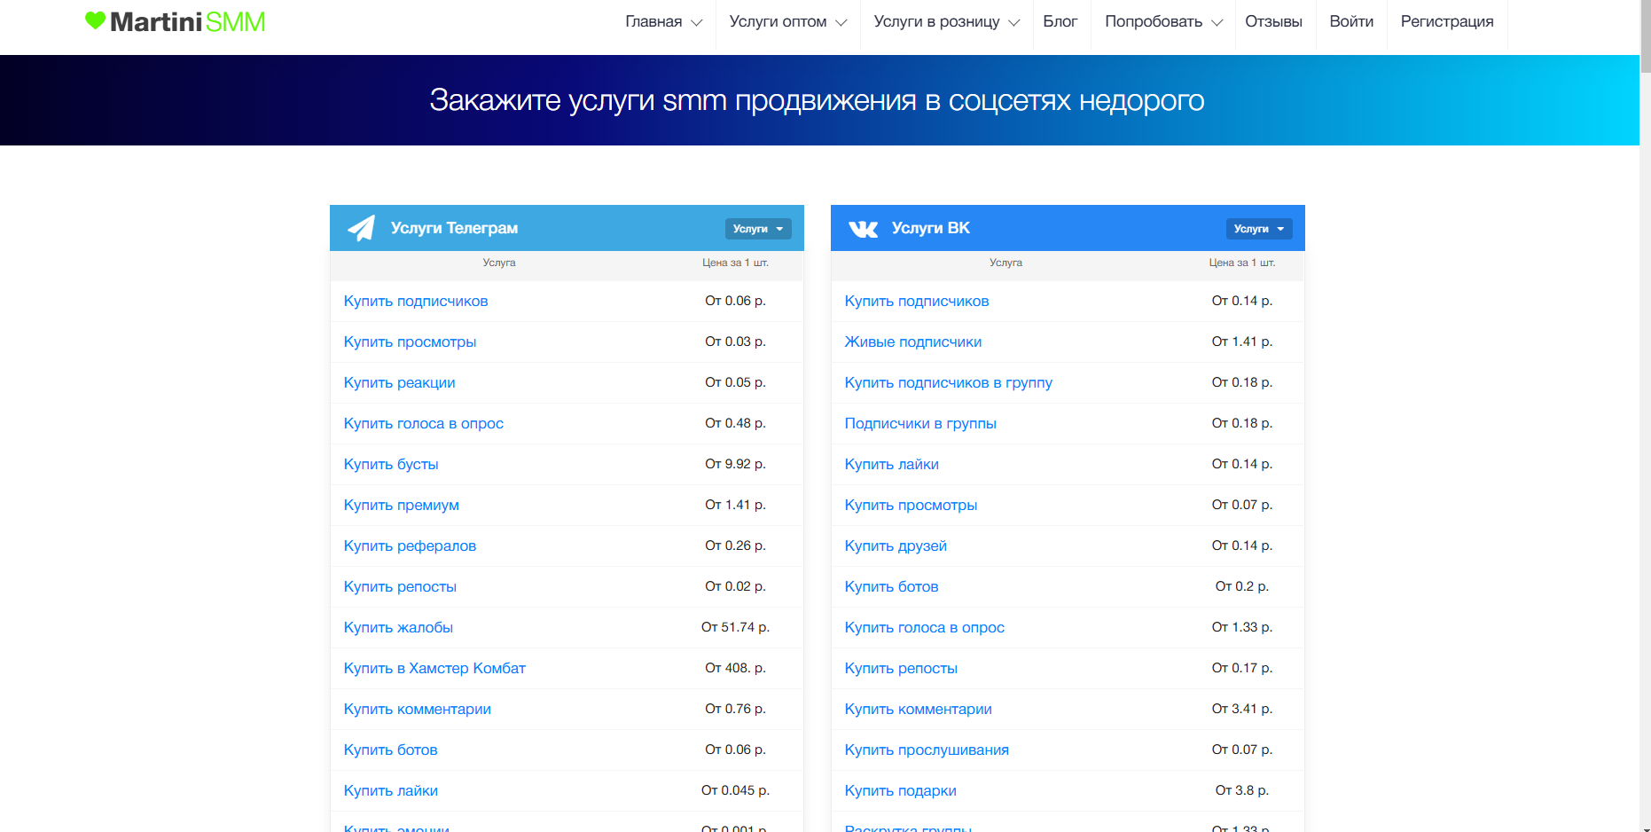Open the Услуги dropdown in Telegram panel
1651x832 pixels.
coord(758,229)
